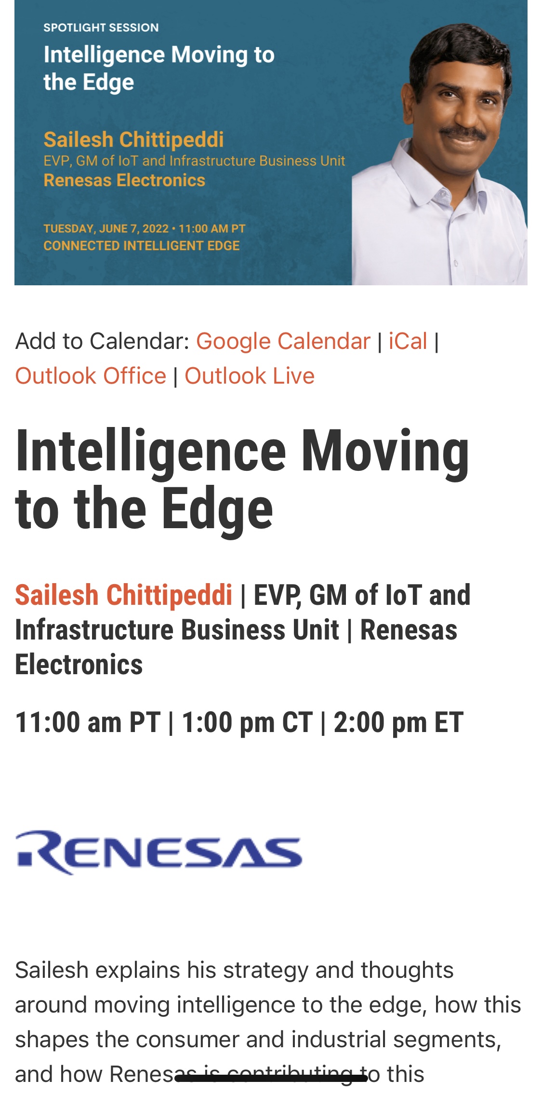Image resolution: width=542 pixels, height=1093 pixels.
Task: Click the yellow Renesas Electronics text in banner
Action: pos(124,180)
